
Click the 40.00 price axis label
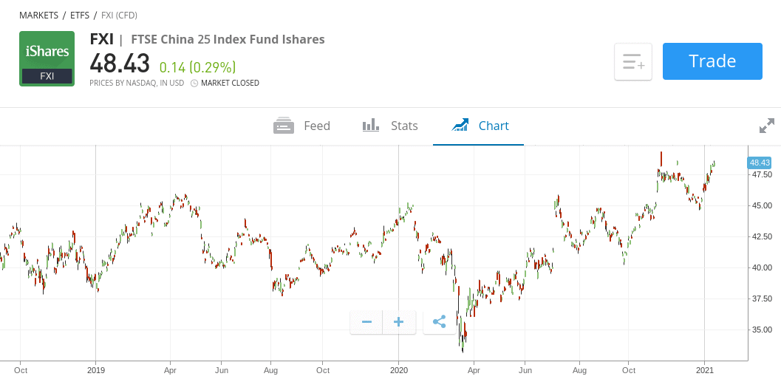coord(762,268)
